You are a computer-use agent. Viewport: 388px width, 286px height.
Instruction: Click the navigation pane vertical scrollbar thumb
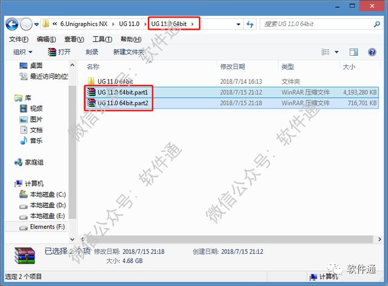72,151
